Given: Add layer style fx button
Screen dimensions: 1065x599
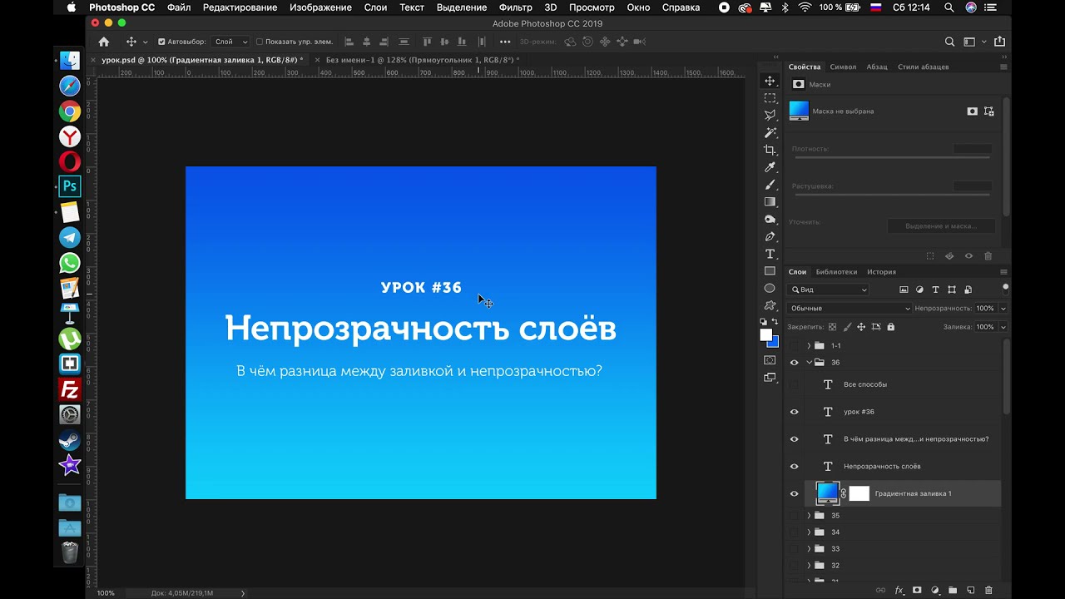Looking at the screenshot, I should (x=899, y=590).
